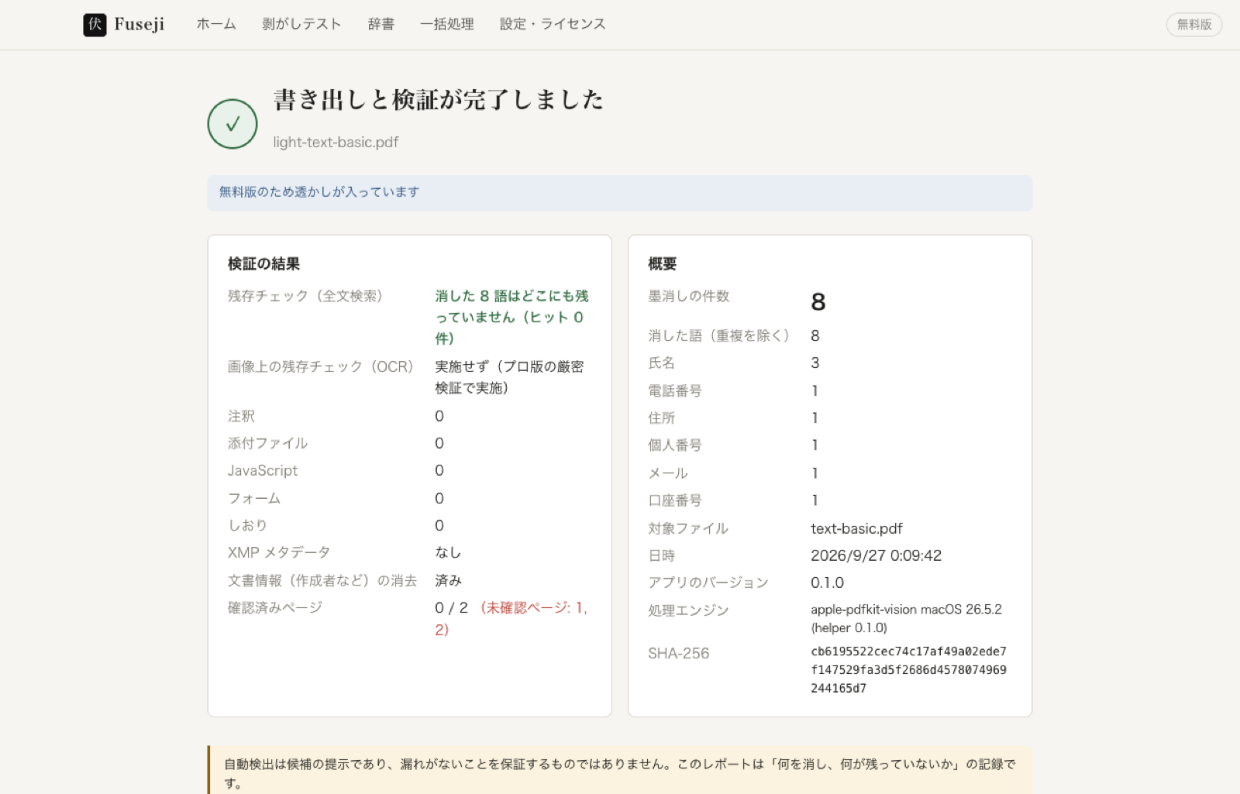Screen dimensions: 1240x794
Task: Click the 墨消しの件数 label
Action: pos(689,296)
